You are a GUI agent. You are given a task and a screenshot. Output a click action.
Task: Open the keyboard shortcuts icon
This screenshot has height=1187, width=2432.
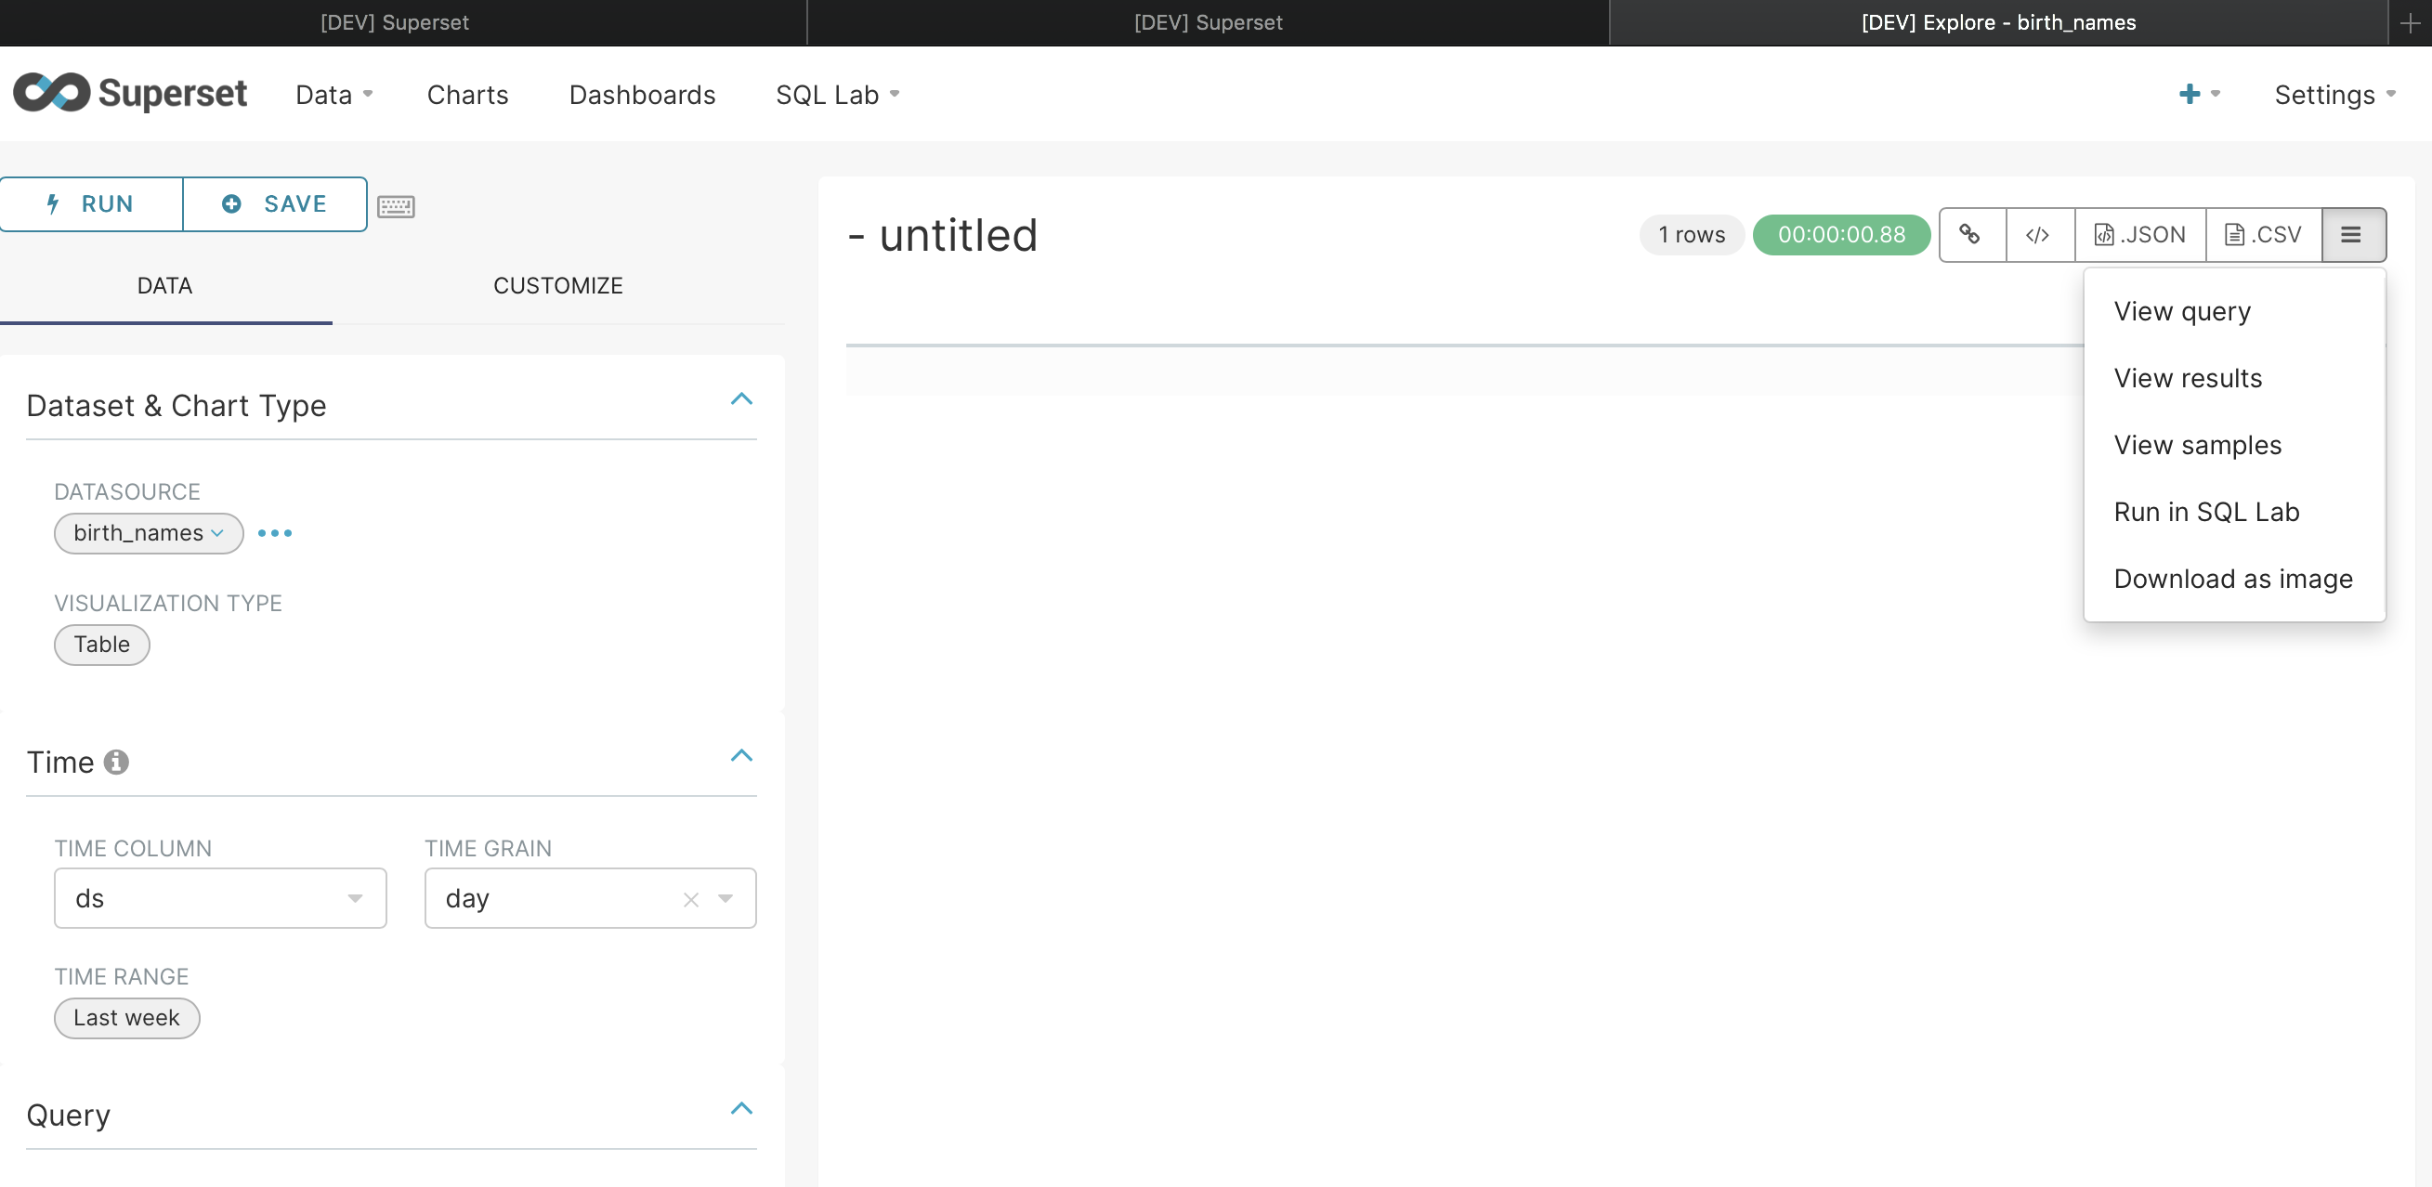[396, 206]
